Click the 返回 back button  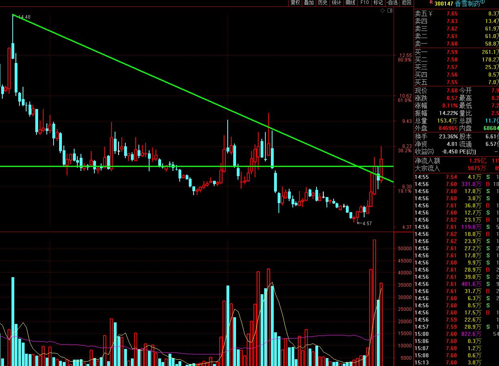coord(407,3)
